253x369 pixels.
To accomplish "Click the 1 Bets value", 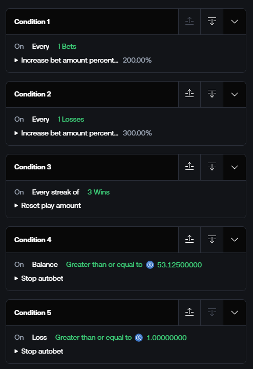I will [67, 47].
